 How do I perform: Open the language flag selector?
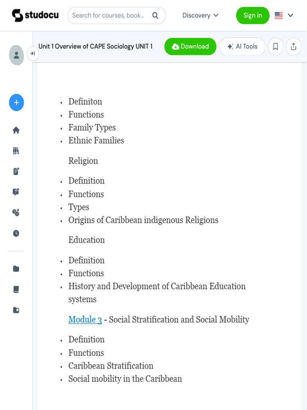point(284,15)
